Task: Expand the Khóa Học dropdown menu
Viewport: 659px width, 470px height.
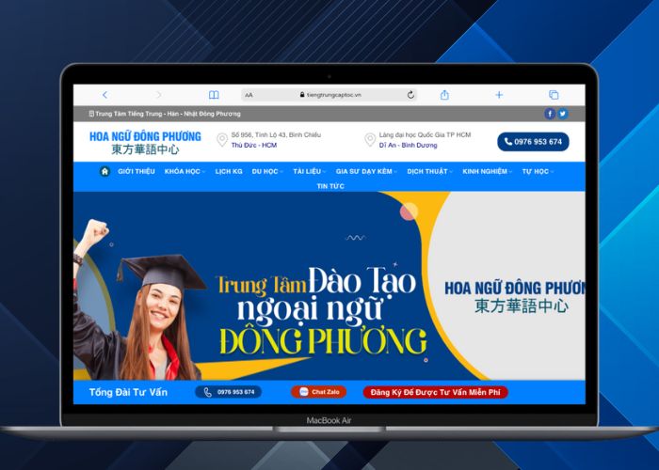Action: pos(185,171)
